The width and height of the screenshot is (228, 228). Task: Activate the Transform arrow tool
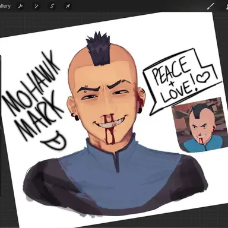tap(68, 7)
